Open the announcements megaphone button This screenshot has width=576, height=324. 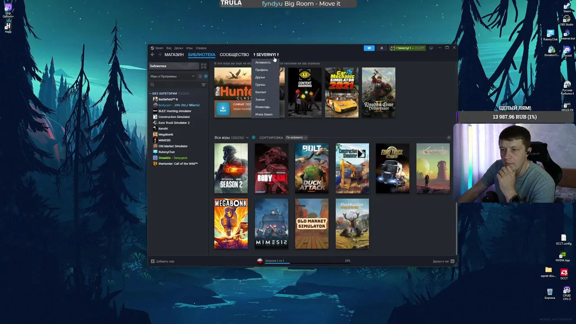[369, 48]
